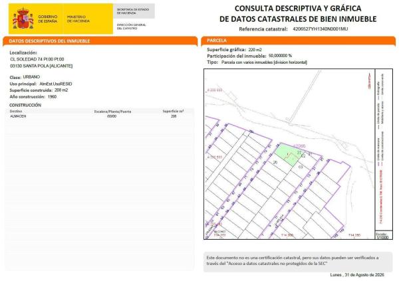Click the 'Referencia catastral:' label

[x=263, y=29]
